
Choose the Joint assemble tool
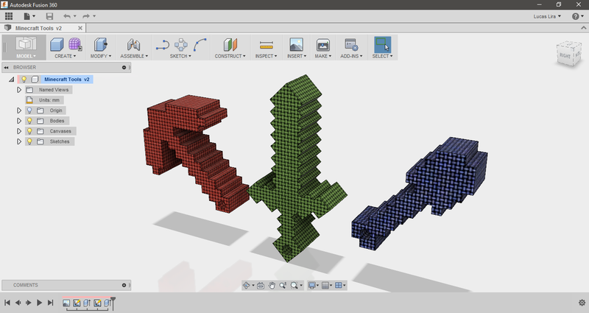[x=133, y=45]
